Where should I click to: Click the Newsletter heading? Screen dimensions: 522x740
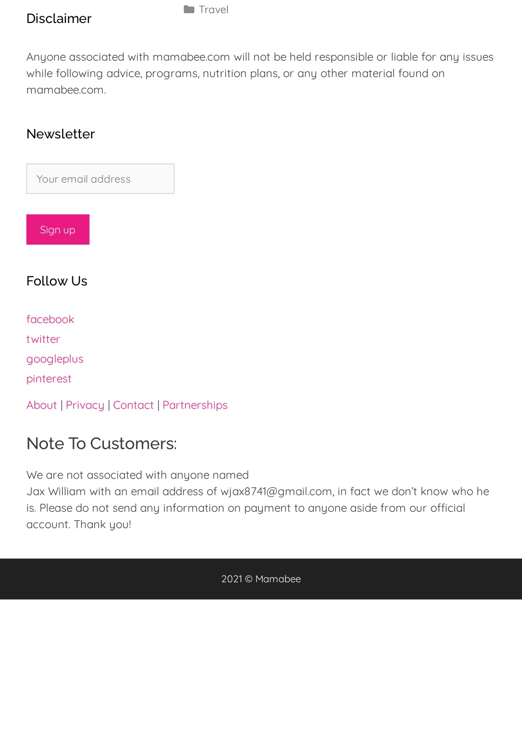tap(61, 134)
